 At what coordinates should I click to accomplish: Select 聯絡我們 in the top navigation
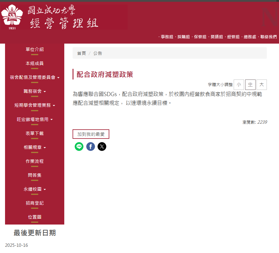[268, 37]
